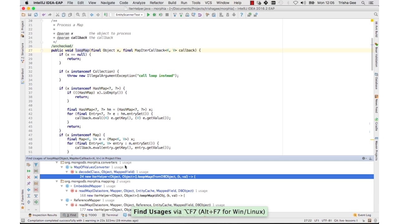Toggle the merge usages icon in Find panel

tap(36, 196)
